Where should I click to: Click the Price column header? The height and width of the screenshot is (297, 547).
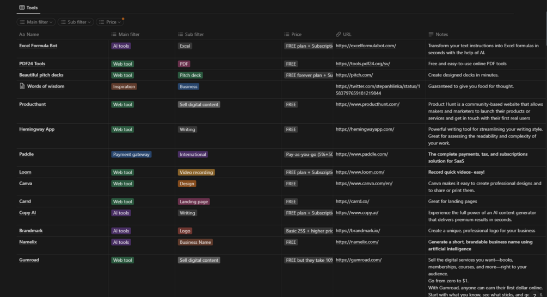point(293,34)
